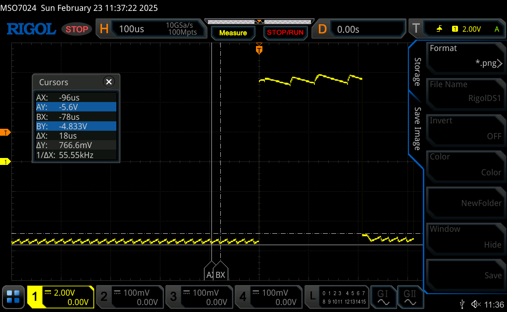Open the delay D label
Screen dimensions: 507x312
tap(322, 29)
